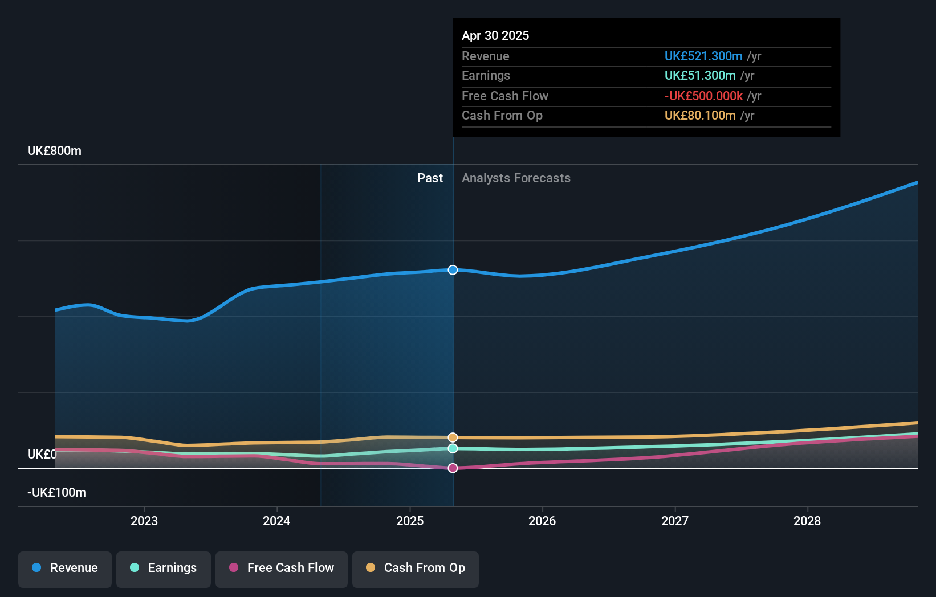This screenshot has height=597, width=936.
Task: Select the Analysts Forecasts section label
Action: (515, 178)
